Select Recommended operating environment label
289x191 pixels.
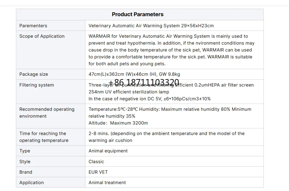pyautogui.click(x=47, y=113)
